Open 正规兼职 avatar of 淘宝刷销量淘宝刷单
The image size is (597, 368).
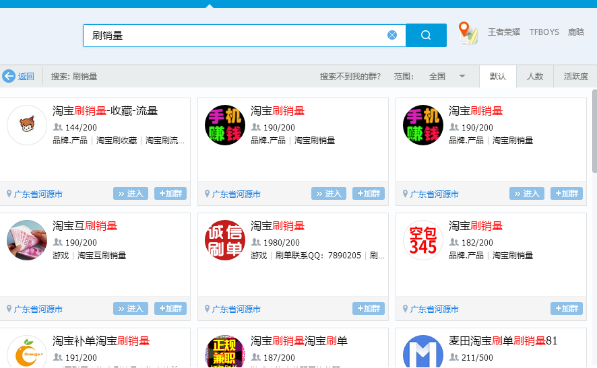click(225, 352)
